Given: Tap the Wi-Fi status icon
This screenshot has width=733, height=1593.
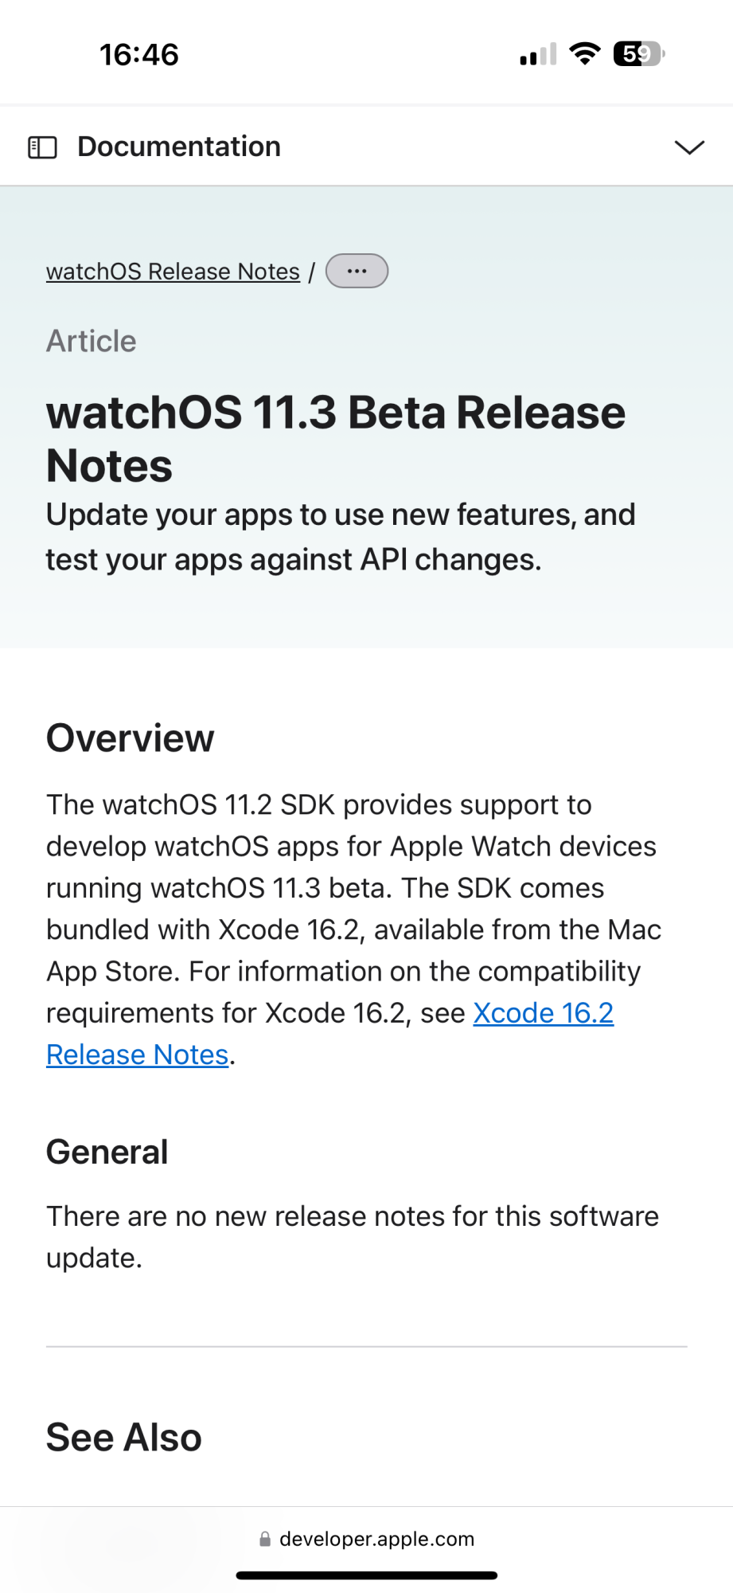Looking at the screenshot, I should point(585,54).
